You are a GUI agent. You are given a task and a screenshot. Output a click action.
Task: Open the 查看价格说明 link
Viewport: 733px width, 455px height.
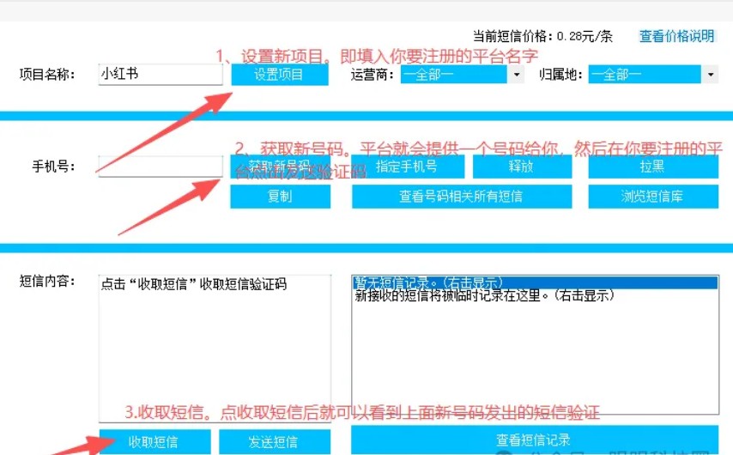pyautogui.click(x=676, y=36)
